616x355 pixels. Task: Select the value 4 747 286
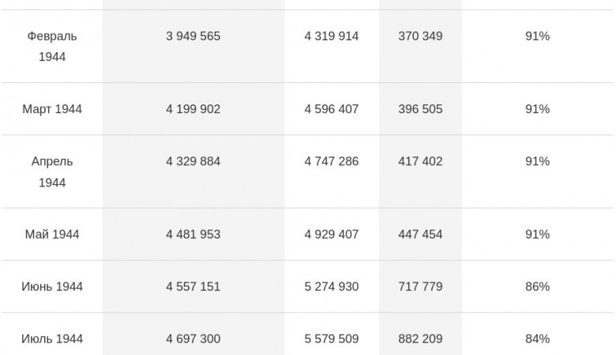(331, 161)
